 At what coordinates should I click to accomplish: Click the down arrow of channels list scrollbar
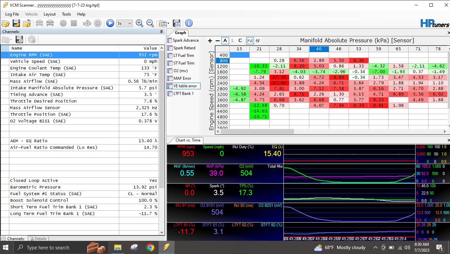click(x=162, y=233)
